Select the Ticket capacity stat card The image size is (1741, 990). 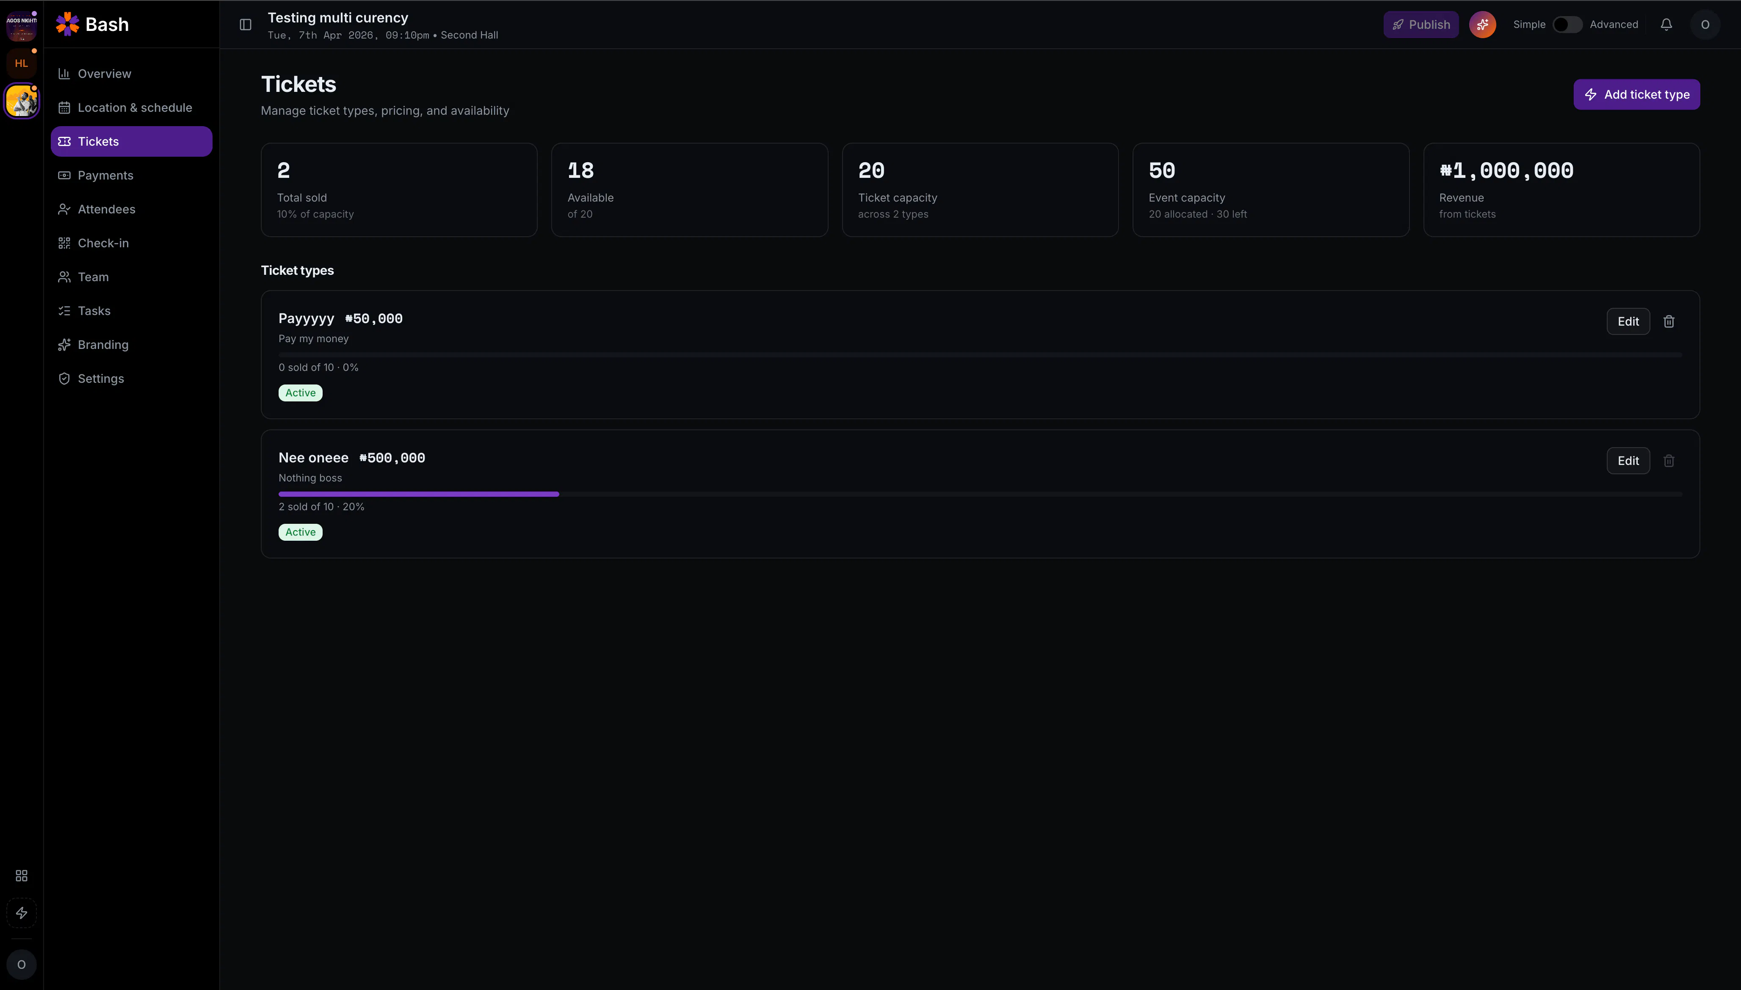click(980, 190)
